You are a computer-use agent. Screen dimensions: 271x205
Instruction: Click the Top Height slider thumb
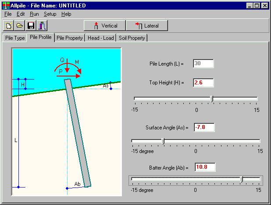tap(212, 99)
